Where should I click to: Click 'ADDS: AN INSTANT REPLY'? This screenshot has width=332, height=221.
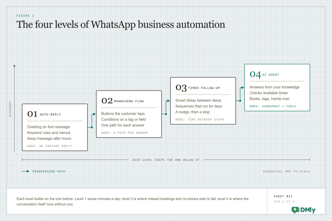coord(50,146)
